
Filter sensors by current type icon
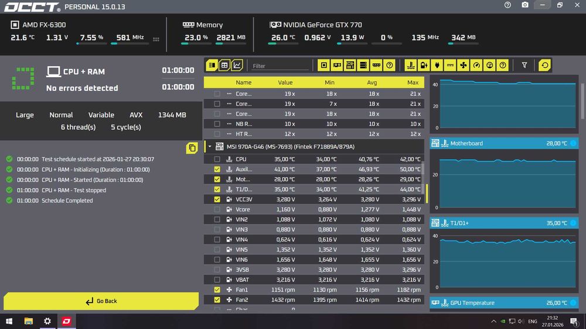tap(450, 65)
